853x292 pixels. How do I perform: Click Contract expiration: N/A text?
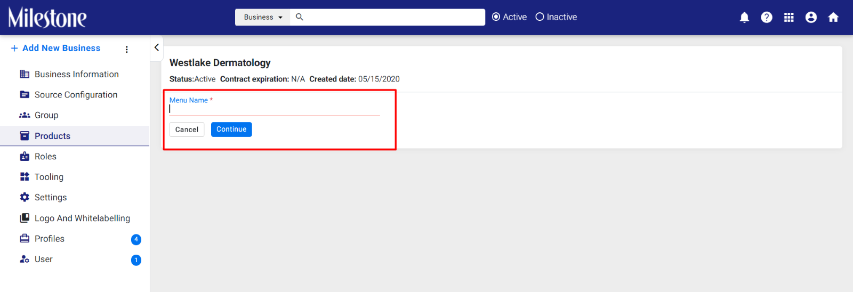click(x=262, y=79)
